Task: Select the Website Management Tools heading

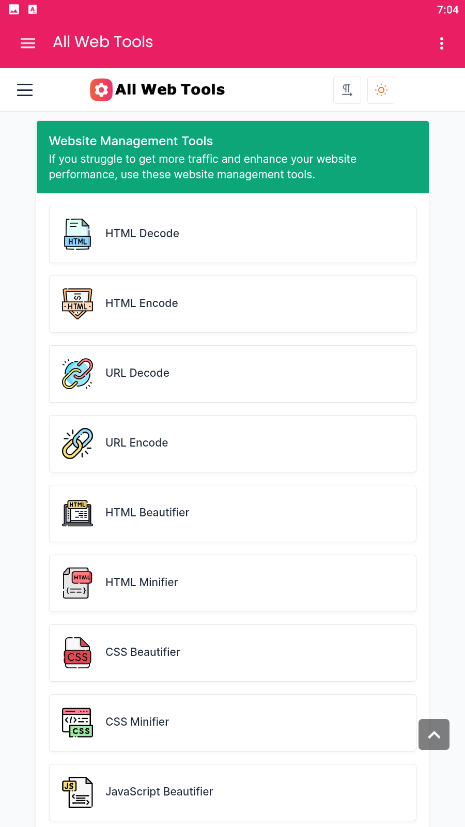Action: coord(131,141)
